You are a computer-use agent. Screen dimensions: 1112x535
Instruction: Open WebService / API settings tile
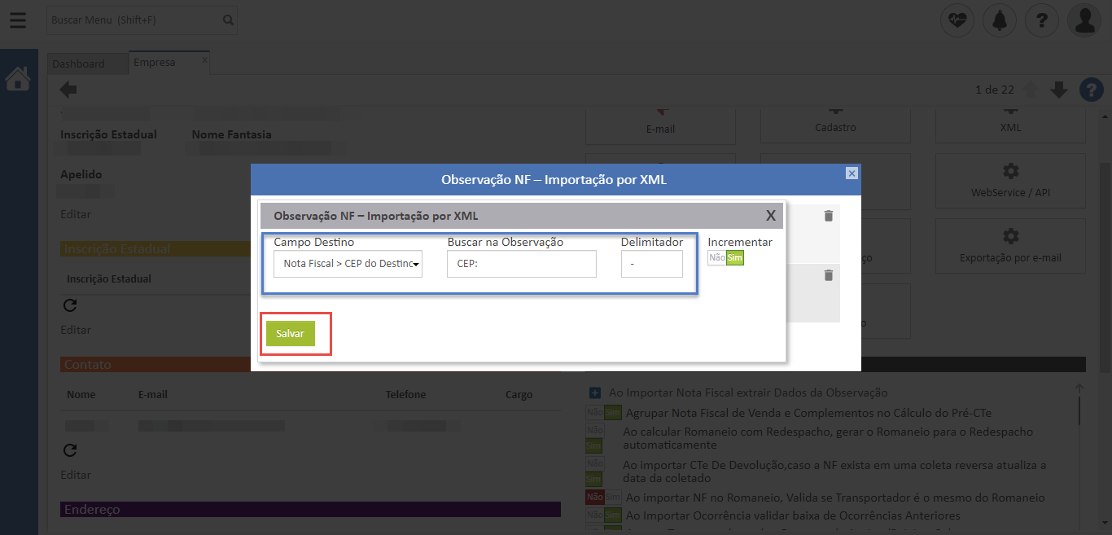click(x=1010, y=181)
